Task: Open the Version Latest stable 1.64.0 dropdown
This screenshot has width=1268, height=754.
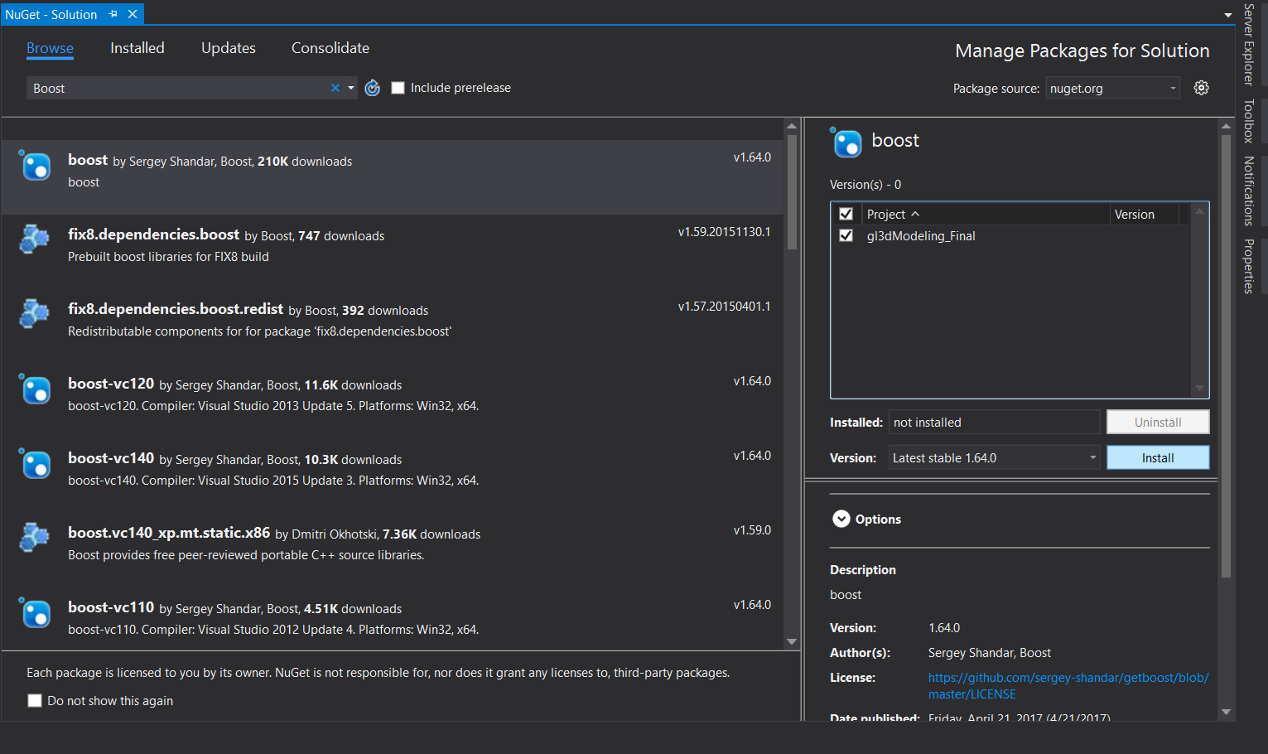Action: [994, 457]
